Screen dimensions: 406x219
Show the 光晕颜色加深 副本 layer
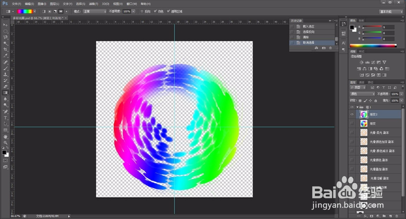(x=352, y=142)
